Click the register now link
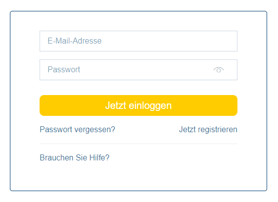This screenshot has height=202, width=278. click(x=208, y=129)
